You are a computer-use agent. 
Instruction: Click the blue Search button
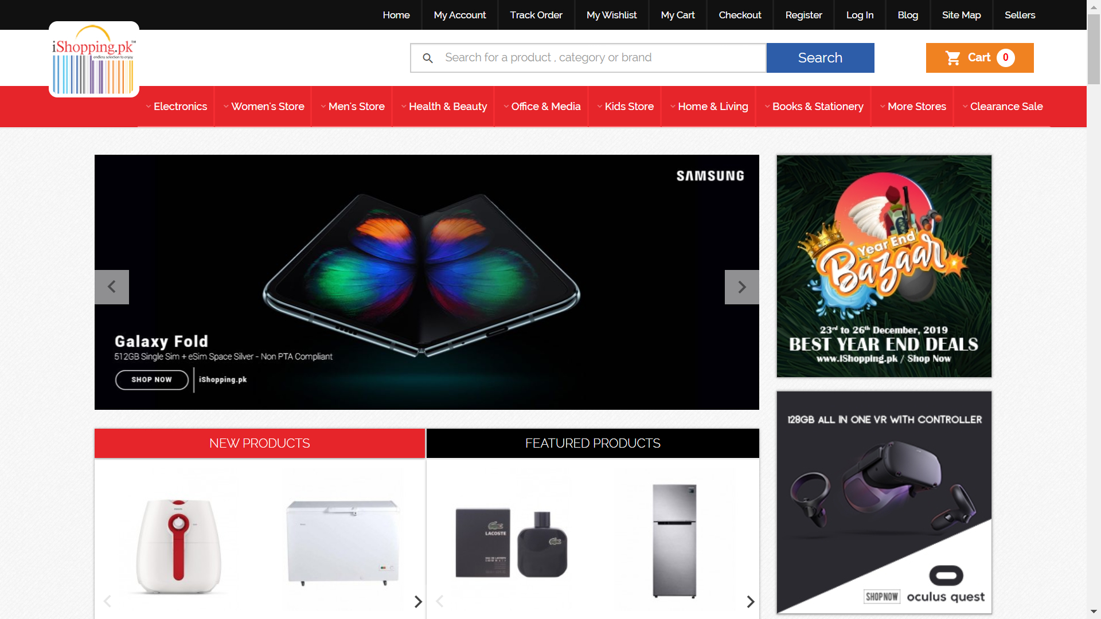[x=820, y=58]
